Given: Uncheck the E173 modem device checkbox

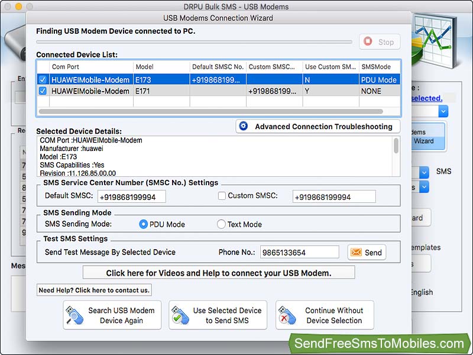Looking at the screenshot, I should 41,79.
